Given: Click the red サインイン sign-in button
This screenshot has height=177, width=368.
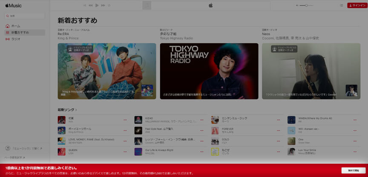Looking at the screenshot, I should click(357, 6).
